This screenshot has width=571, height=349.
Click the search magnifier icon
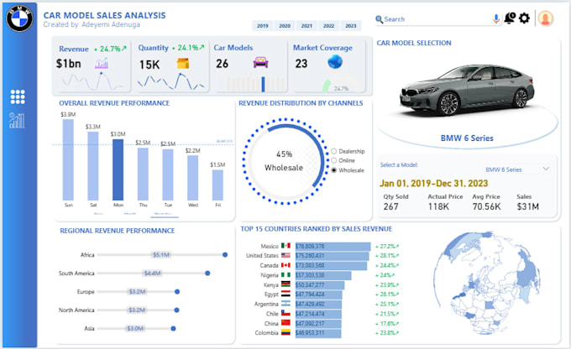click(379, 19)
